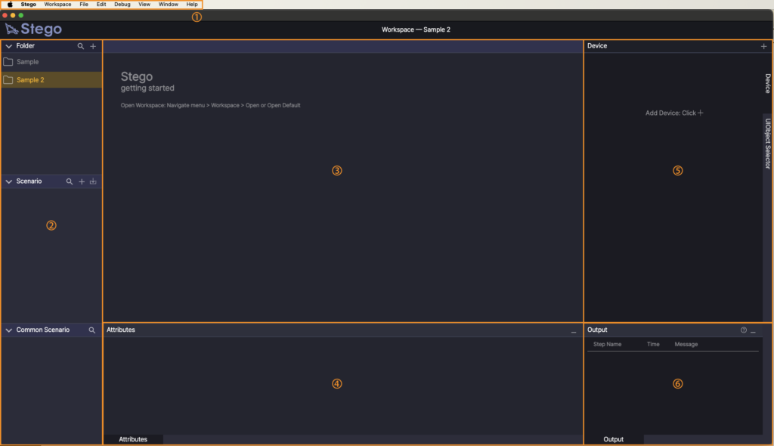Search scenarios with the Scenario magnifier icon
This screenshot has height=446, width=774.
70,182
